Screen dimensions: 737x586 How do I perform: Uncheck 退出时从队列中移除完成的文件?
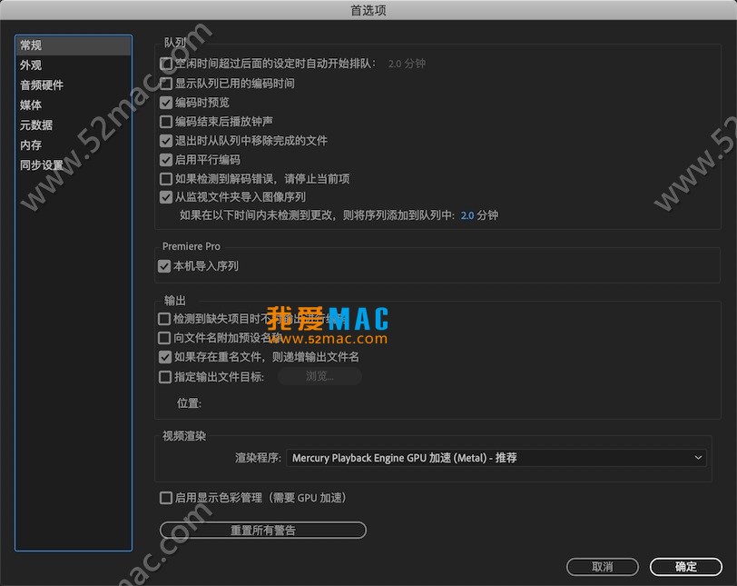tap(166, 141)
